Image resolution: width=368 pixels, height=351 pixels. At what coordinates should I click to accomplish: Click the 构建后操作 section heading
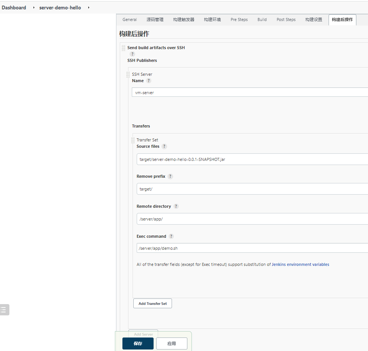click(134, 34)
